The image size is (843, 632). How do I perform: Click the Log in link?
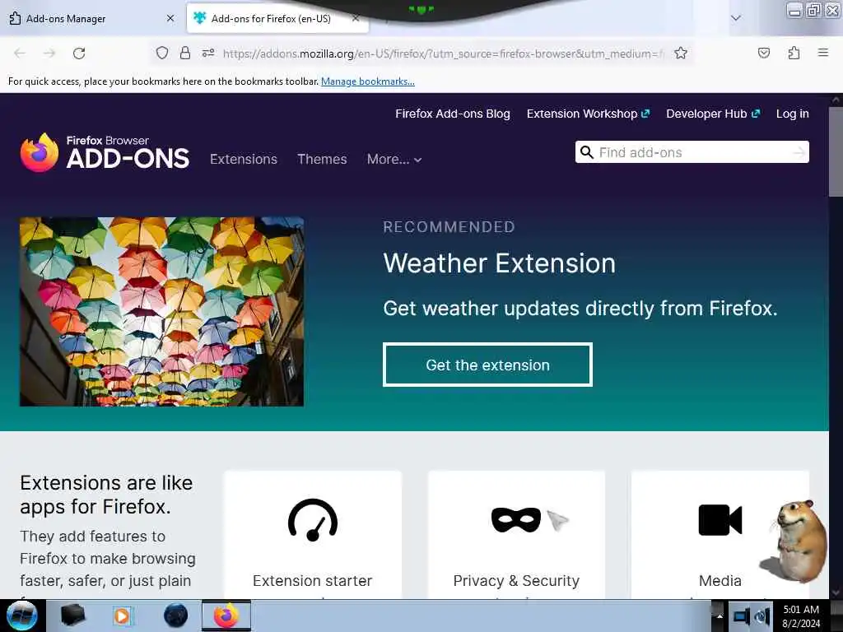tap(793, 114)
